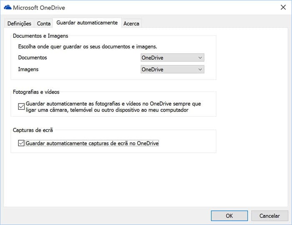Click the OneDrive cloud icon in title bar
Screen dimensions: 292x225
point(7,8)
